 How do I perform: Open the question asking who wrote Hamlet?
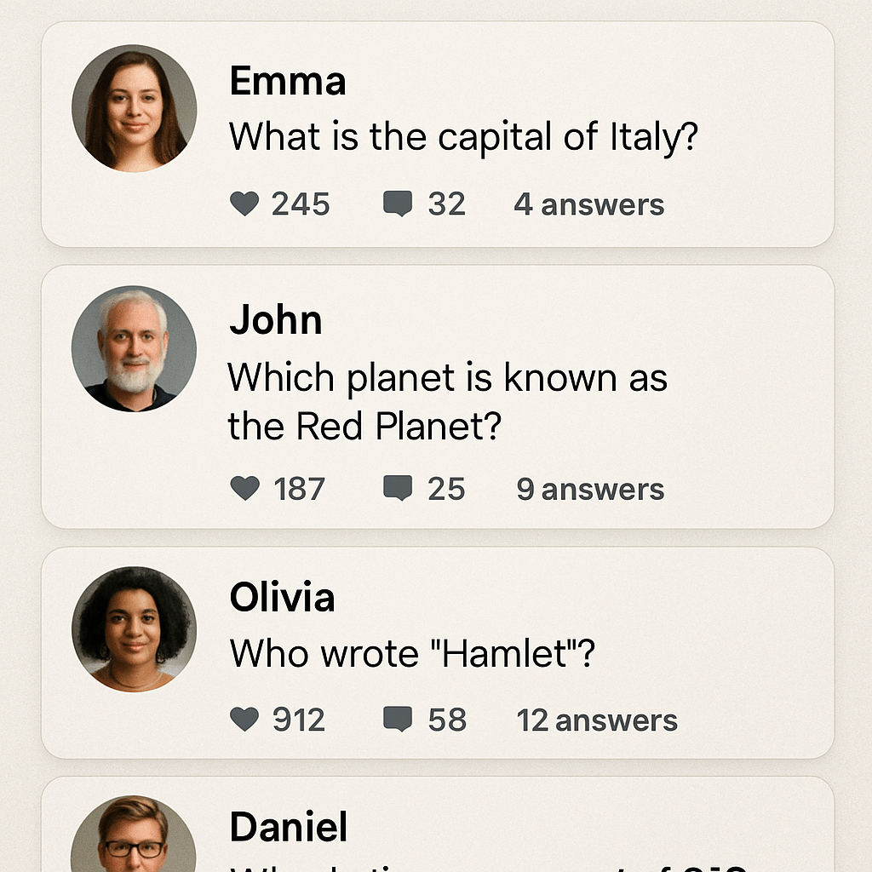coord(410,654)
